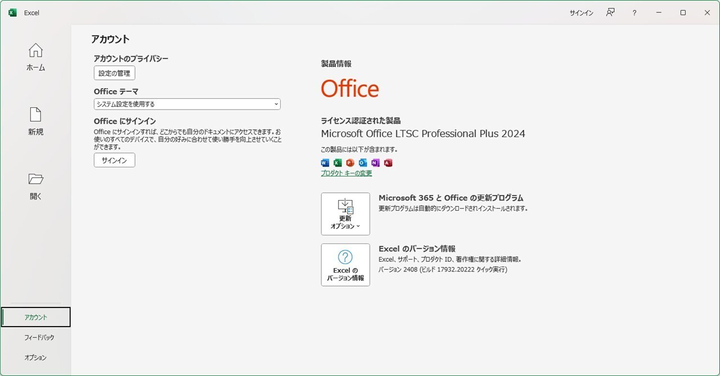The width and height of the screenshot is (720, 376).
Task: Click the バージョン 2408 build text
Action: (443, 270)
